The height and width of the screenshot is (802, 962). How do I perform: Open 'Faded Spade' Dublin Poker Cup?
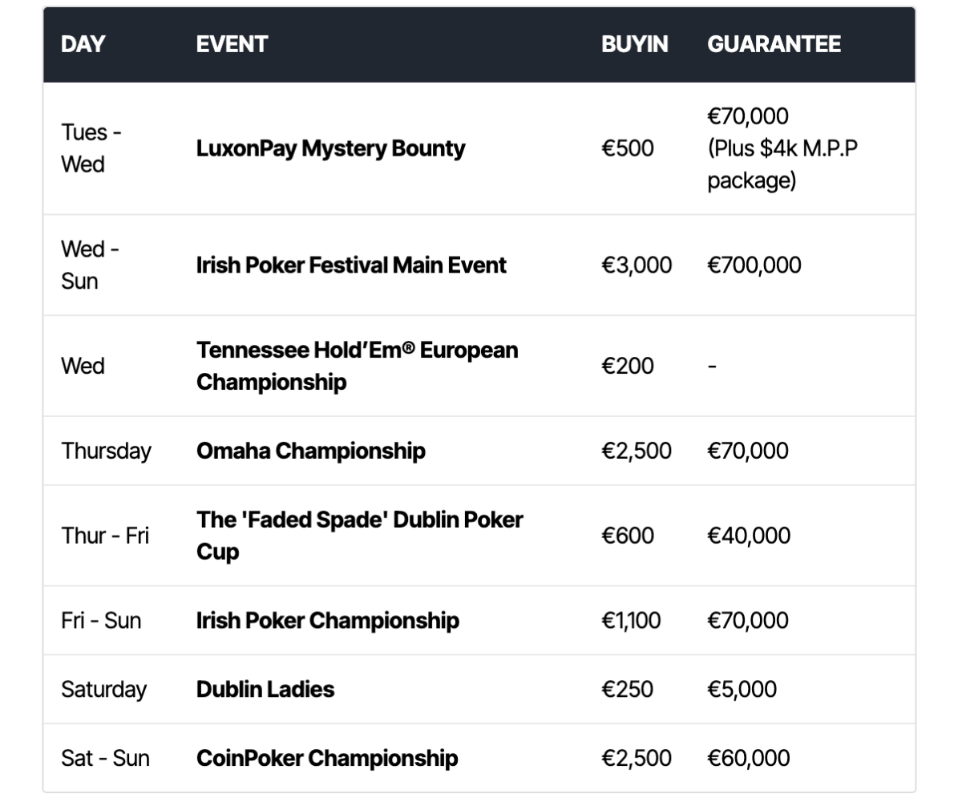click(x=359, y=535)
